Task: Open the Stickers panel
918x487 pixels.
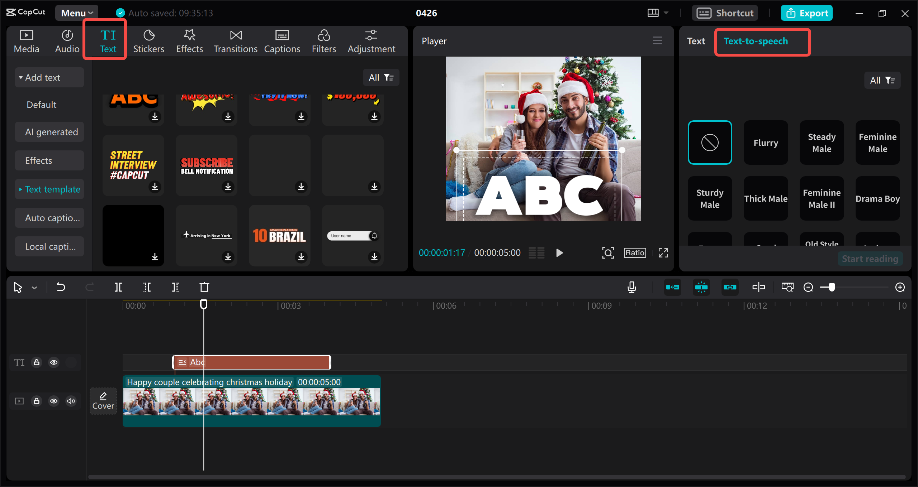Action: tap(148, 41)
